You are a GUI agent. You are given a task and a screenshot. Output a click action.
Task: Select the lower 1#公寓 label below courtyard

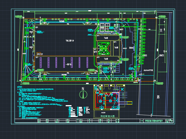106,59
